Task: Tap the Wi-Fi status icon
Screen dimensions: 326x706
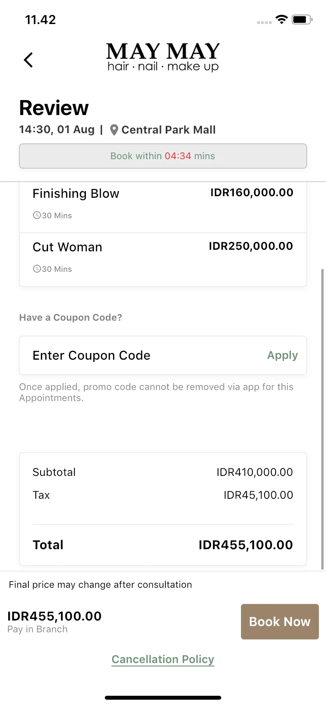Action: coord(282,19)
